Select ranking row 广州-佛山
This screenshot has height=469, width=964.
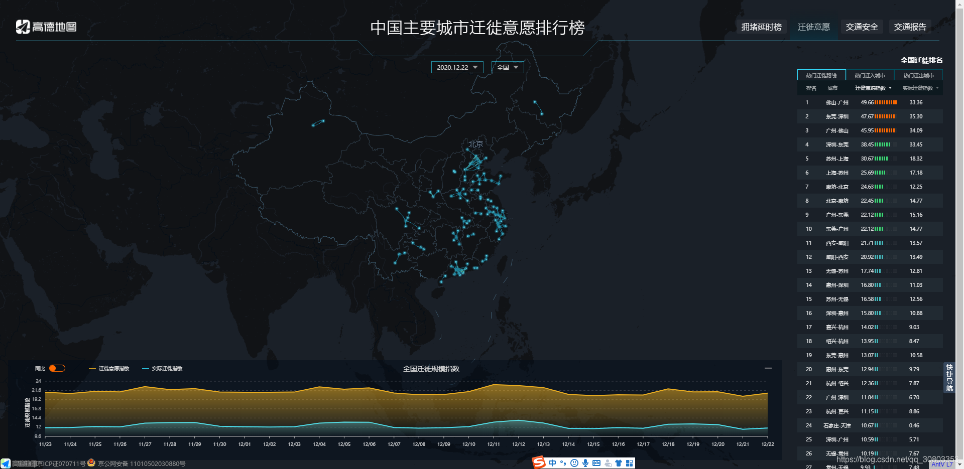[870, 130]
